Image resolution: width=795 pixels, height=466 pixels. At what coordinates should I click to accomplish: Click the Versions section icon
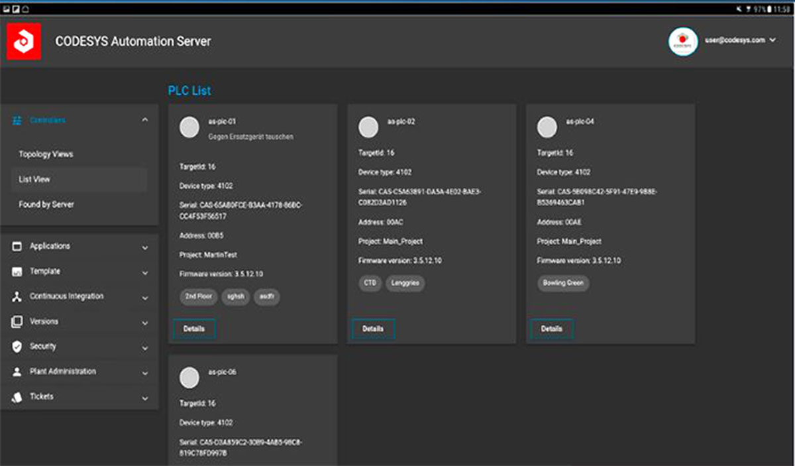17,321
